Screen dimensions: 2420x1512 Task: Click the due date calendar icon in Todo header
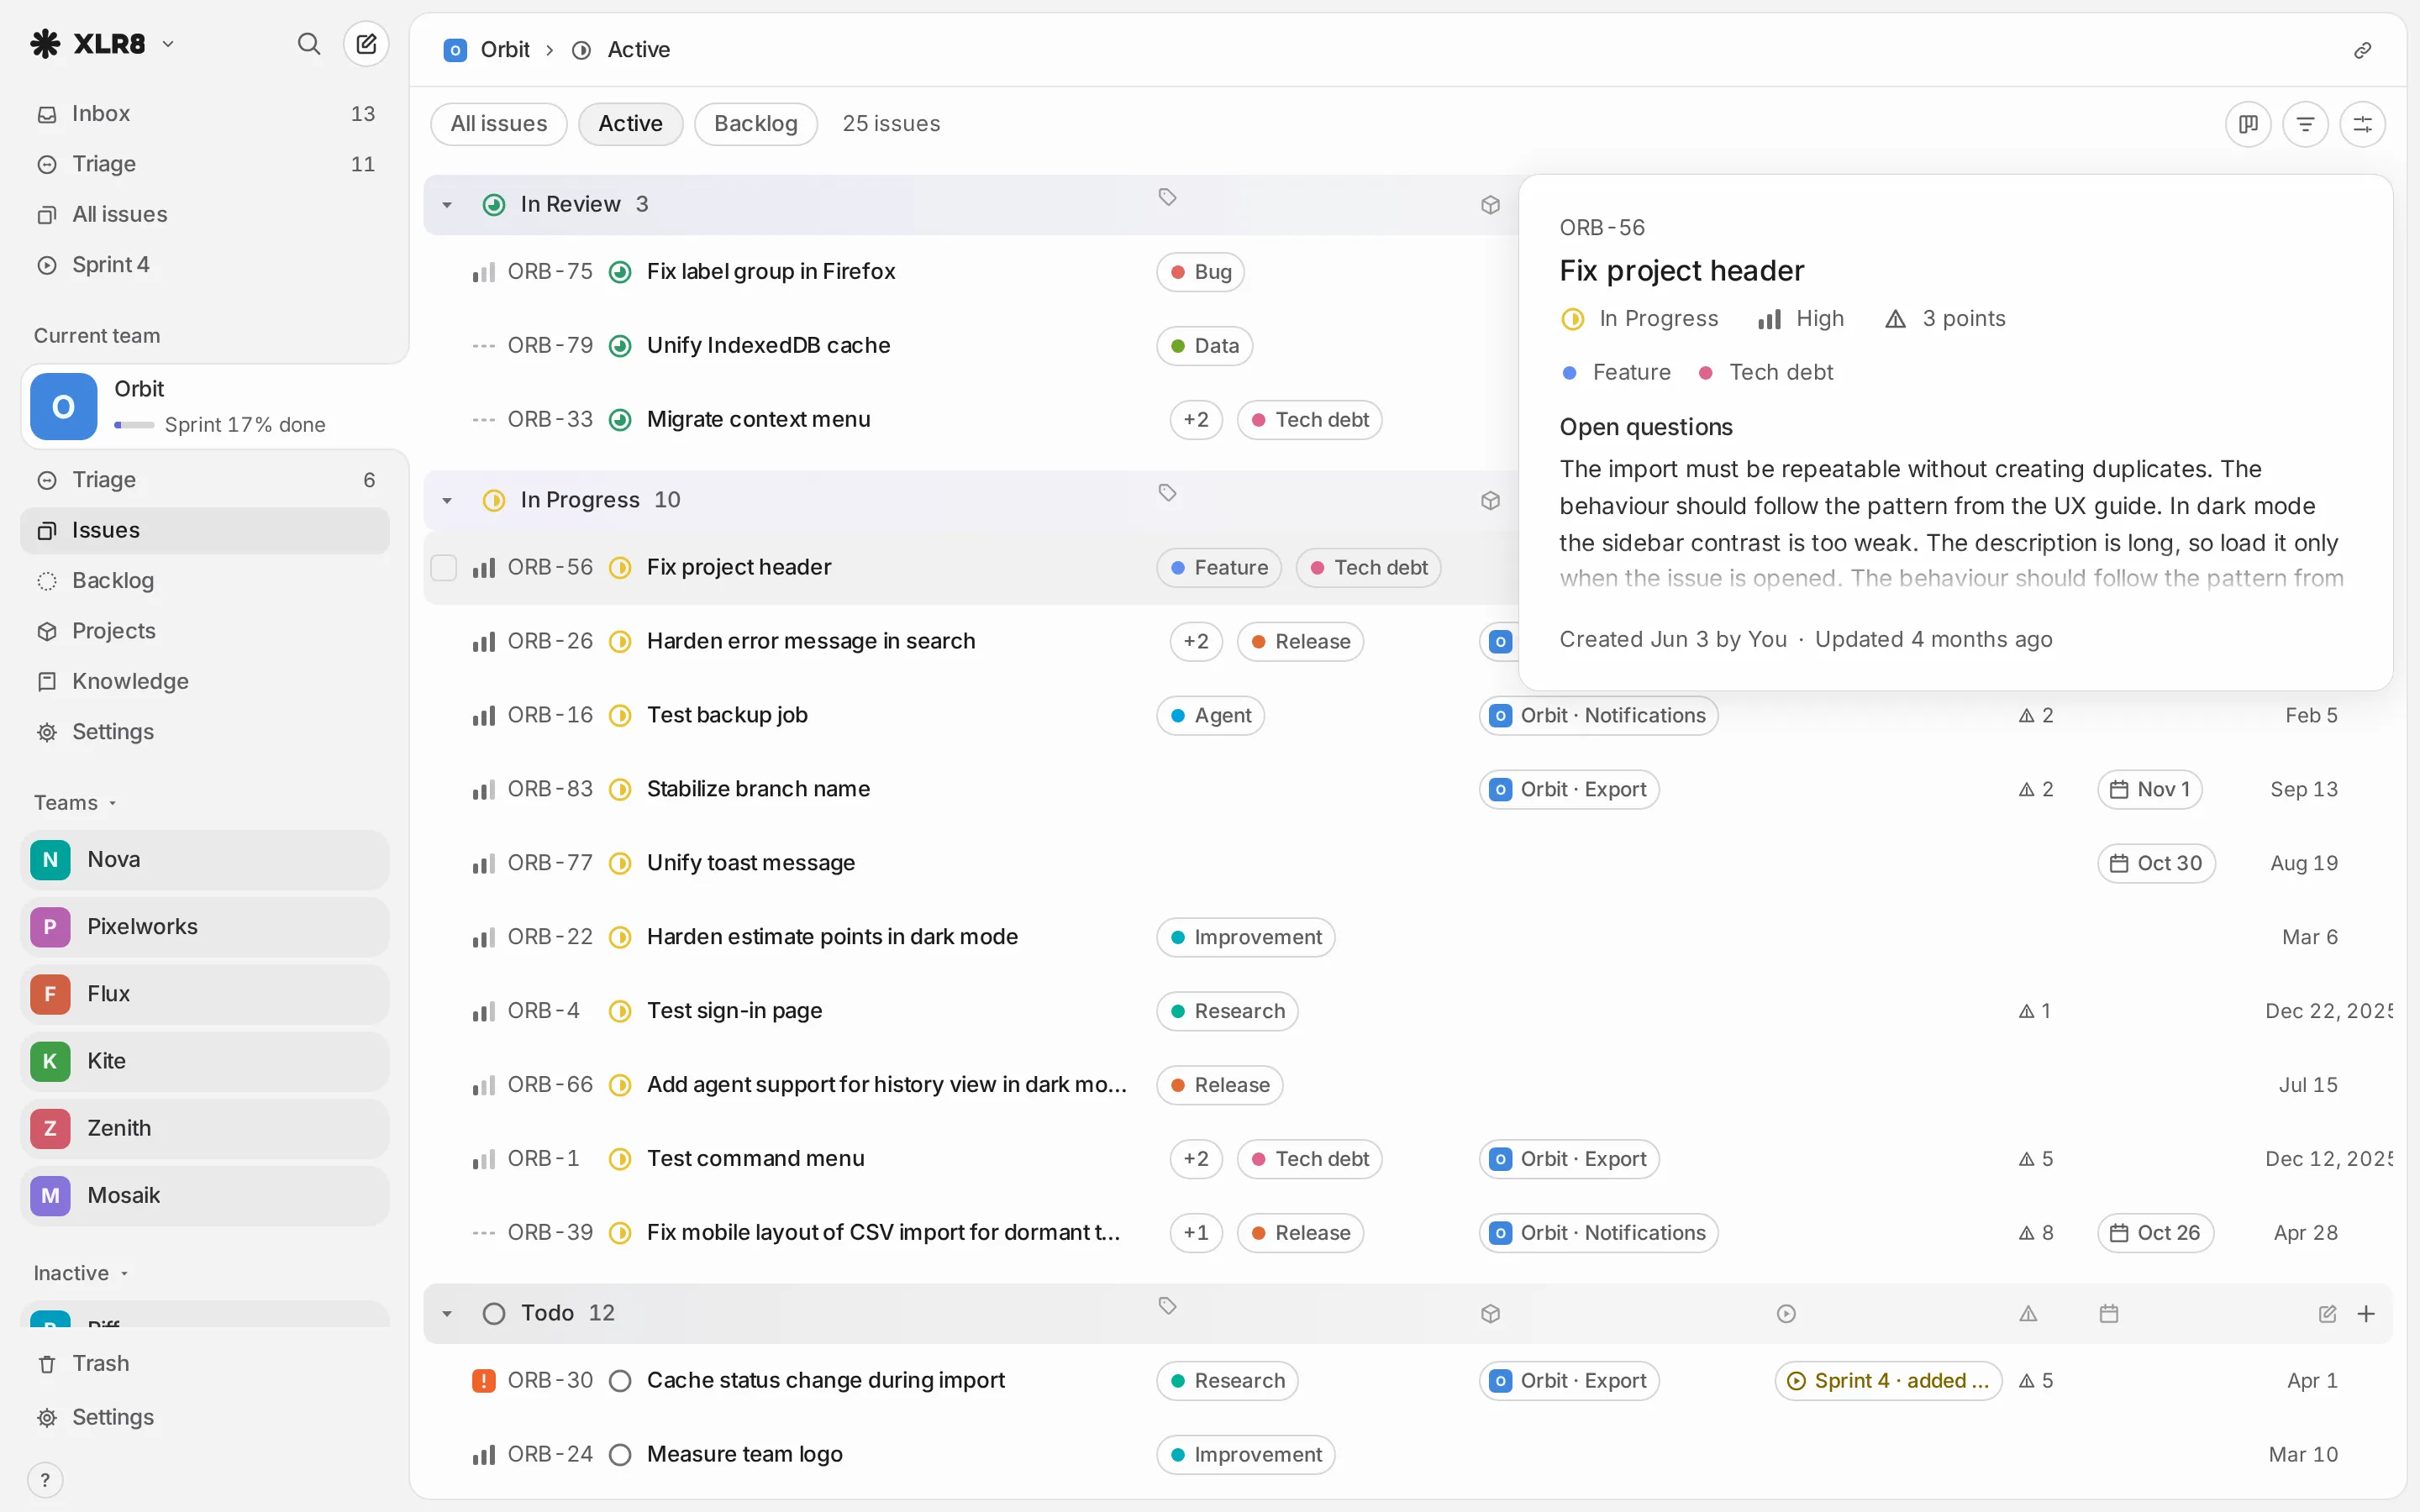[x=2109, y=1313]
